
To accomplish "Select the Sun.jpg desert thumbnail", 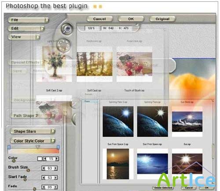I will [x=187, y=164].
